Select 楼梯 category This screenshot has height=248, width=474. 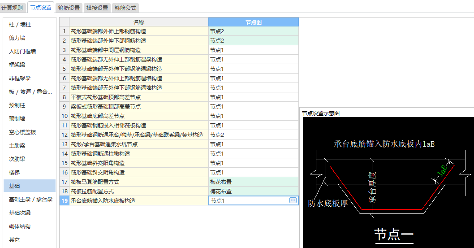pyautogui.click(x=29, y=172)
